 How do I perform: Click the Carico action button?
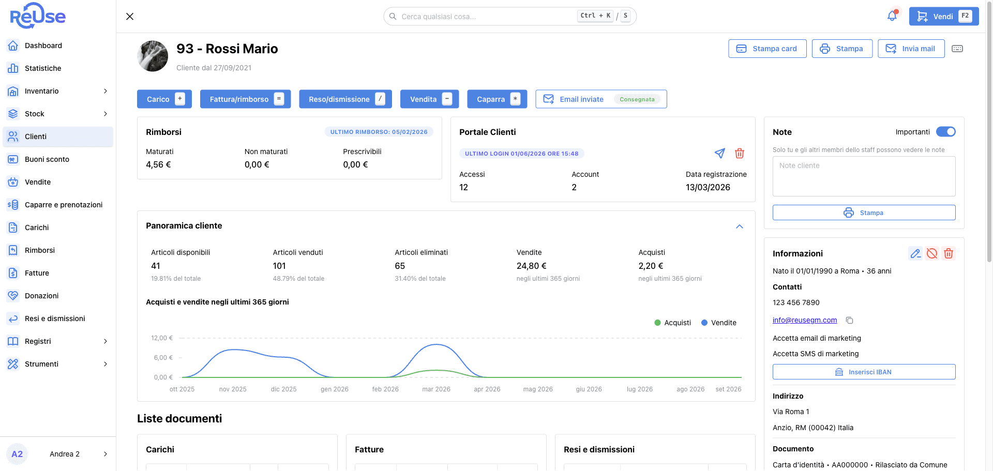tap(164, 99)
